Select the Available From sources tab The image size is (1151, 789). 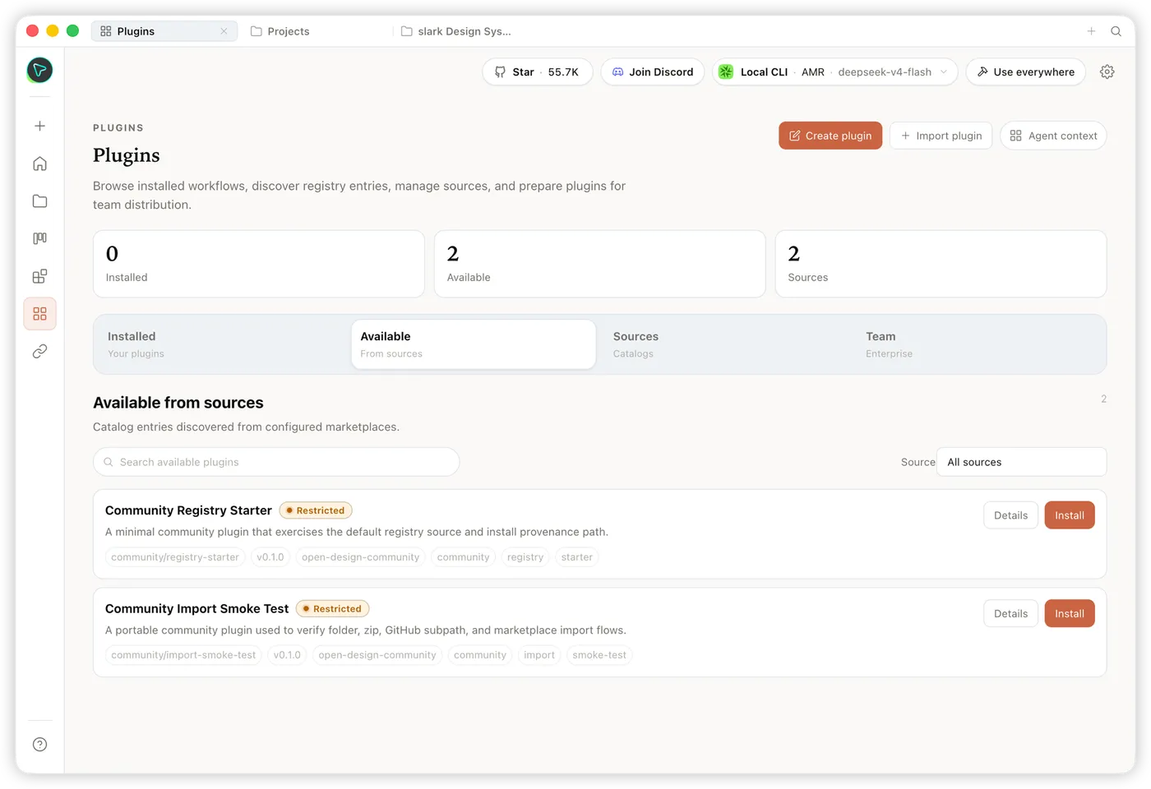tap(474, 344)
